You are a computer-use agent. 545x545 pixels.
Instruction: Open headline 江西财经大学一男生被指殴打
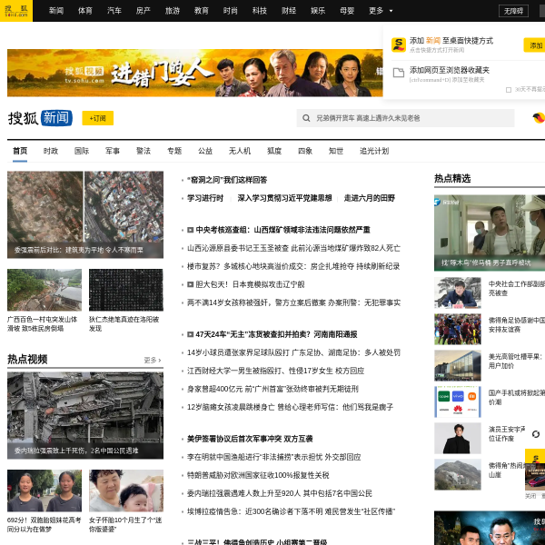275,371
